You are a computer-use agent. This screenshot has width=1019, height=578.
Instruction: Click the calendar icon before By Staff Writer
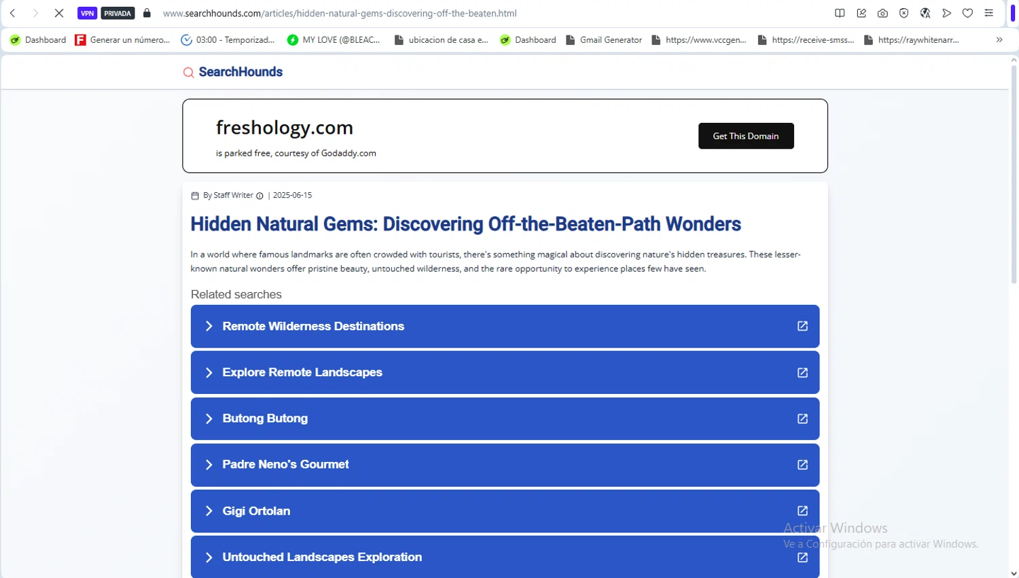pos(195,196)
